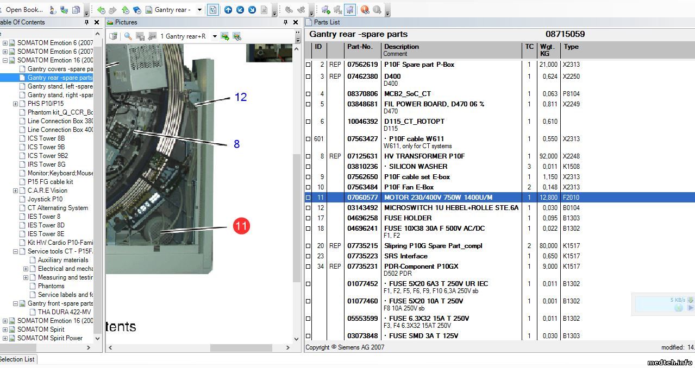Click the Open Book button
This screenshot has width=695, height=368.
coord(24,10)
